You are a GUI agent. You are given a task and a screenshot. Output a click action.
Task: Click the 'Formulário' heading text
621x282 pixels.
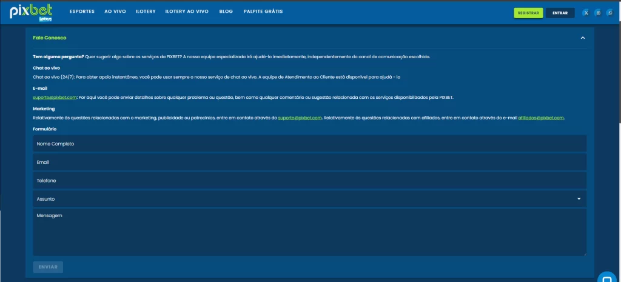click(45, 129)
